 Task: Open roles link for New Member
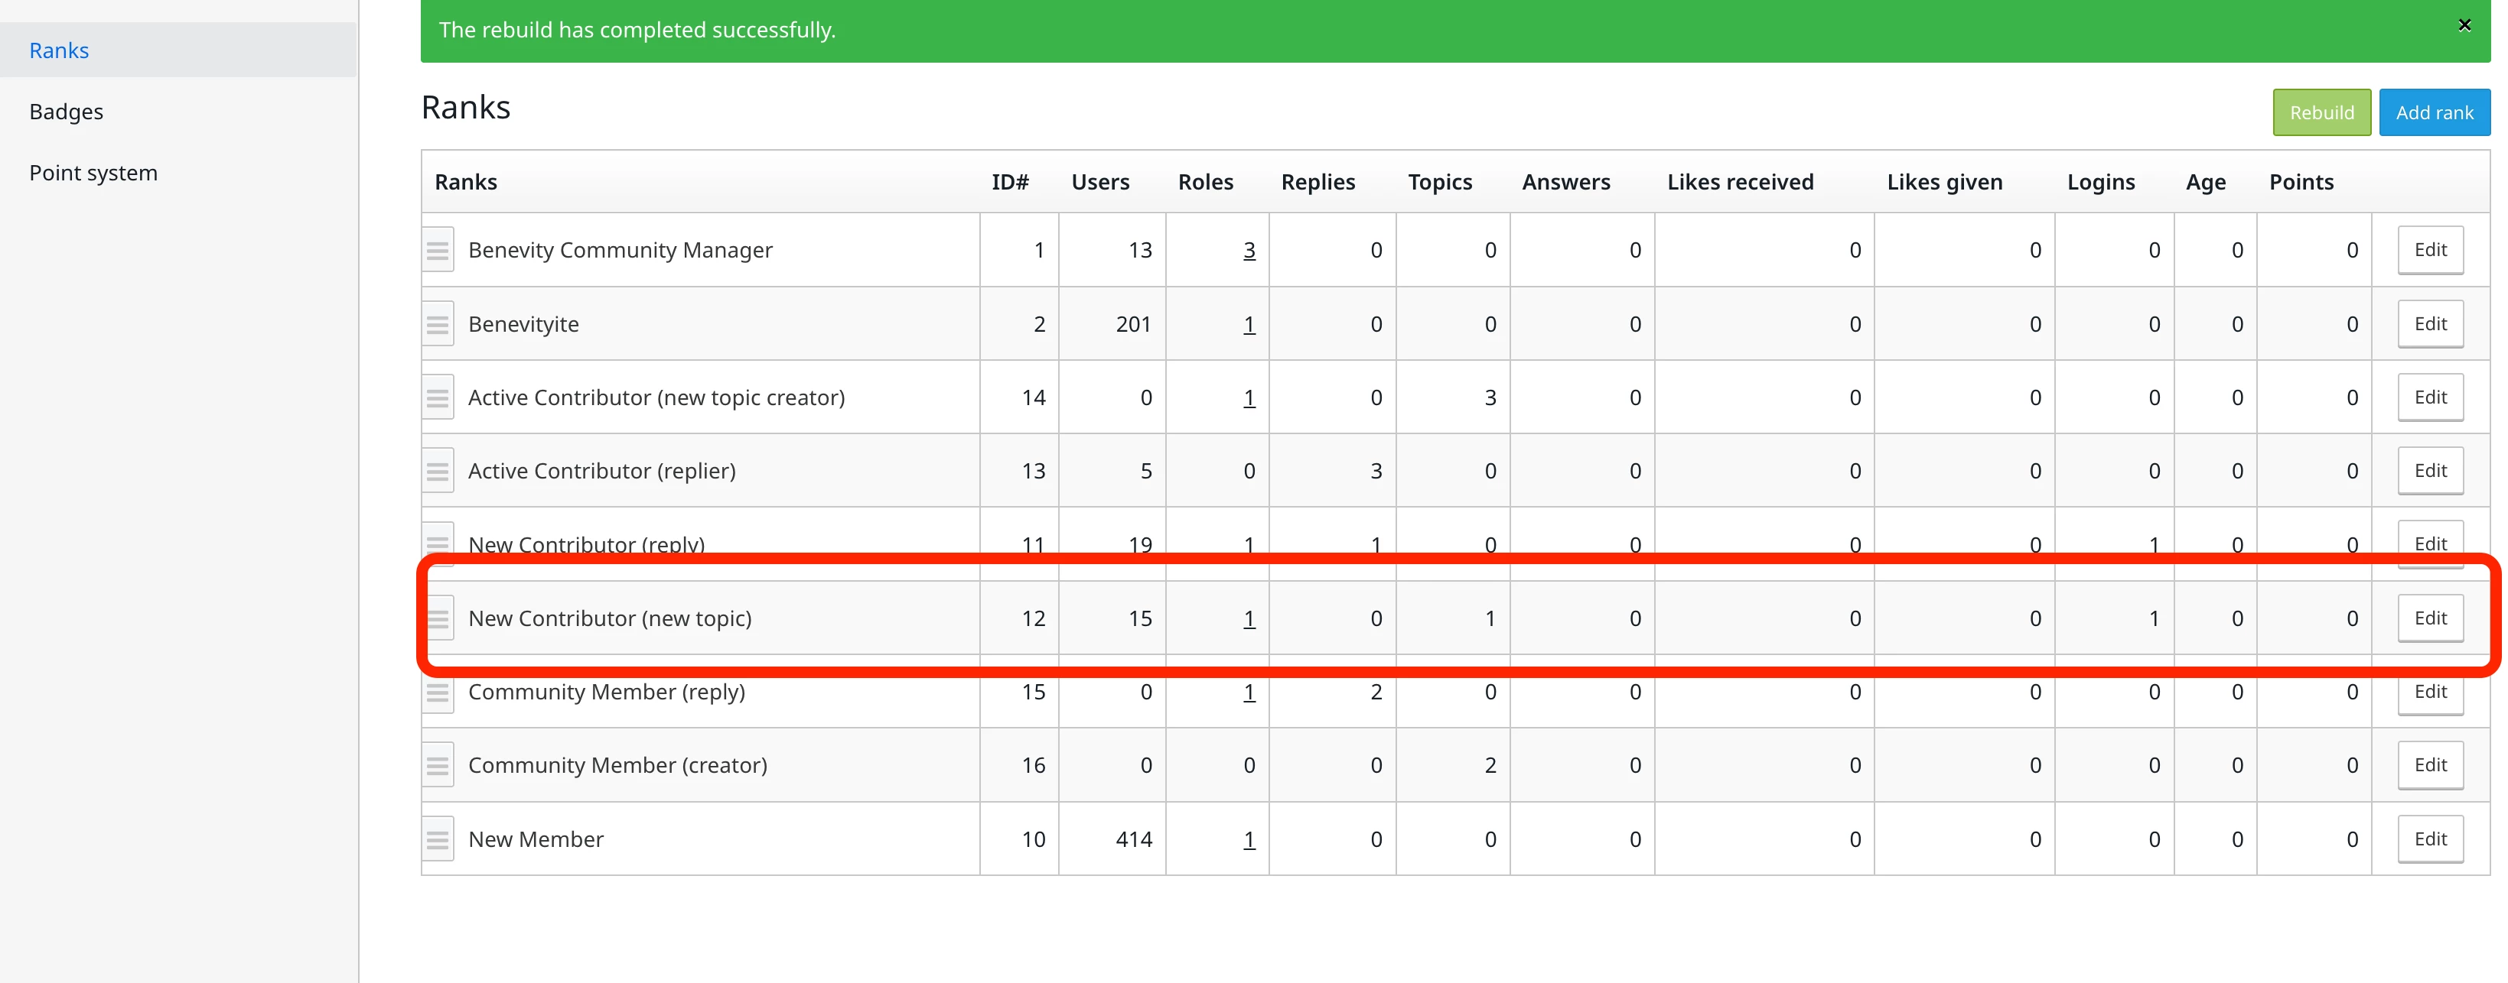[x=1248, y=840]
